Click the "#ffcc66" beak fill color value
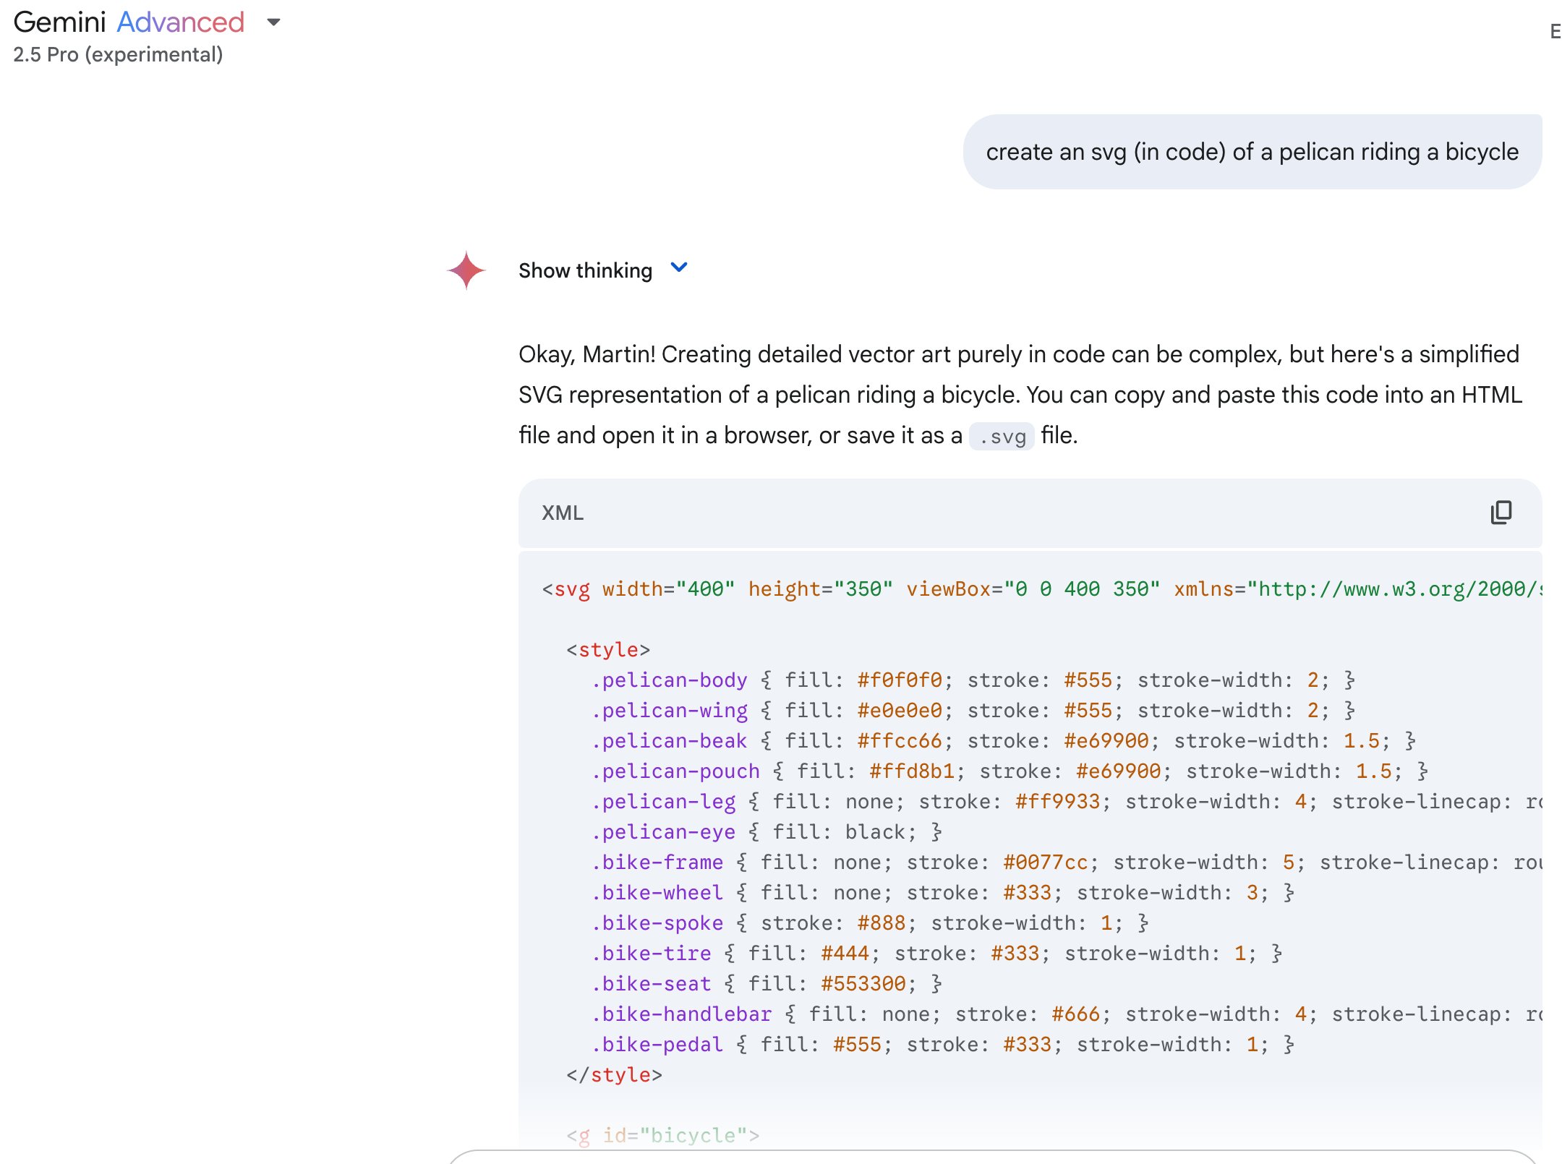 click(x=900, y=741)
